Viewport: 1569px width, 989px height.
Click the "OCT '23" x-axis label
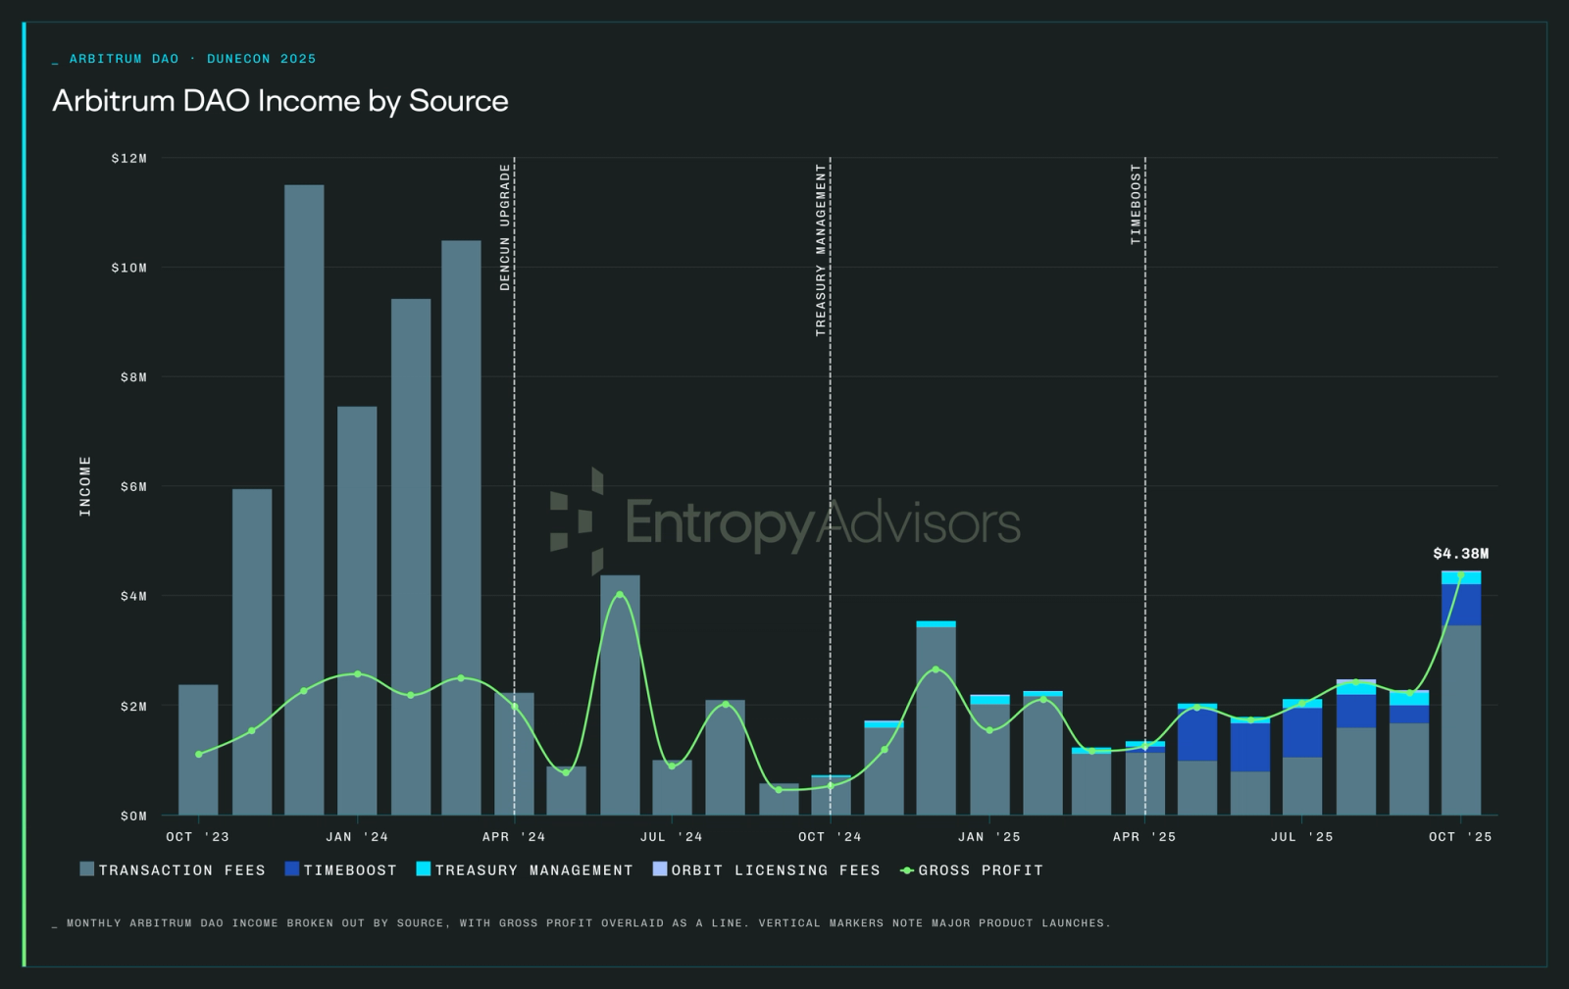pos(198,837)
